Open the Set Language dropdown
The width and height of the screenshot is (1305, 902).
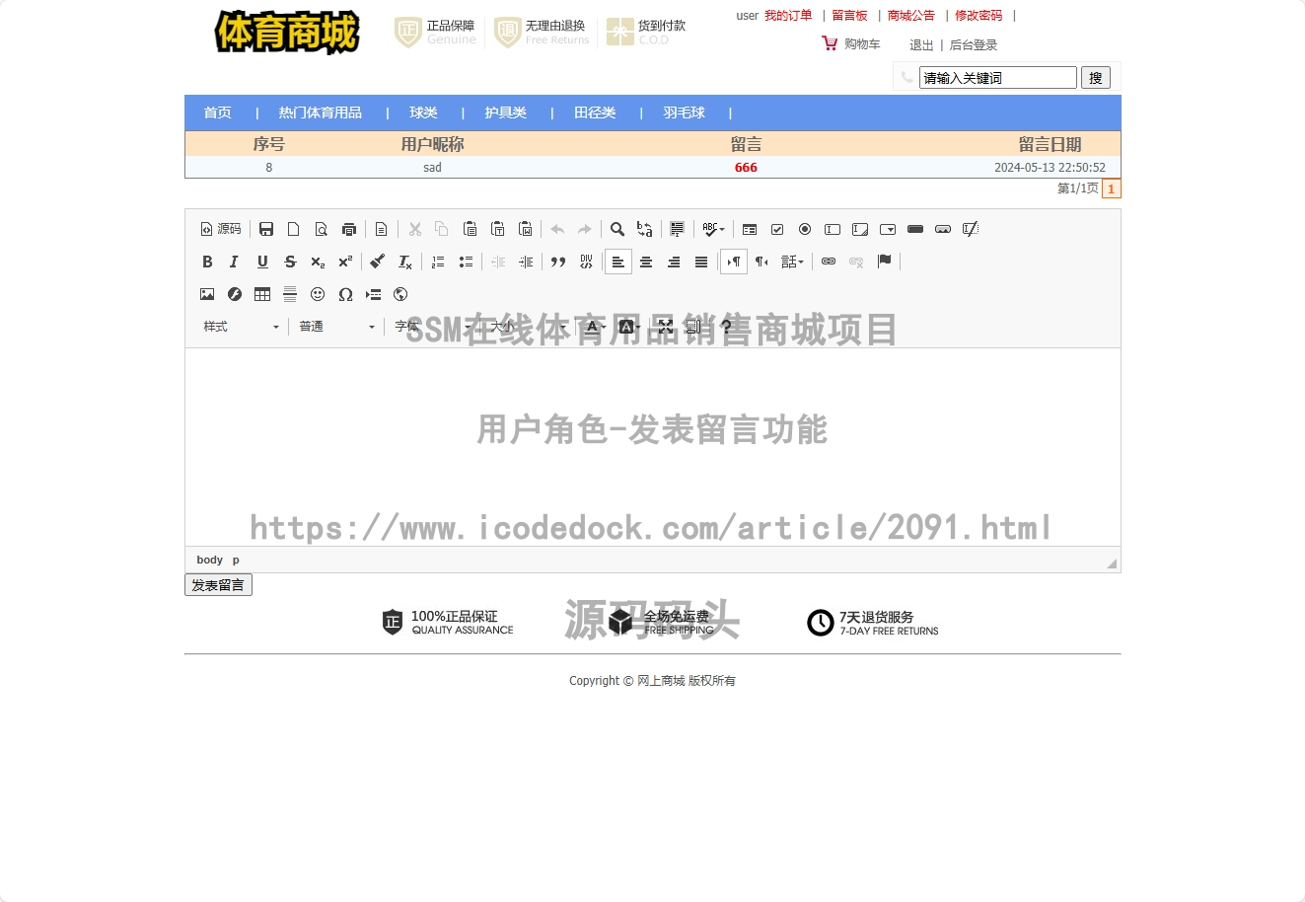click(x=792, y=262)
